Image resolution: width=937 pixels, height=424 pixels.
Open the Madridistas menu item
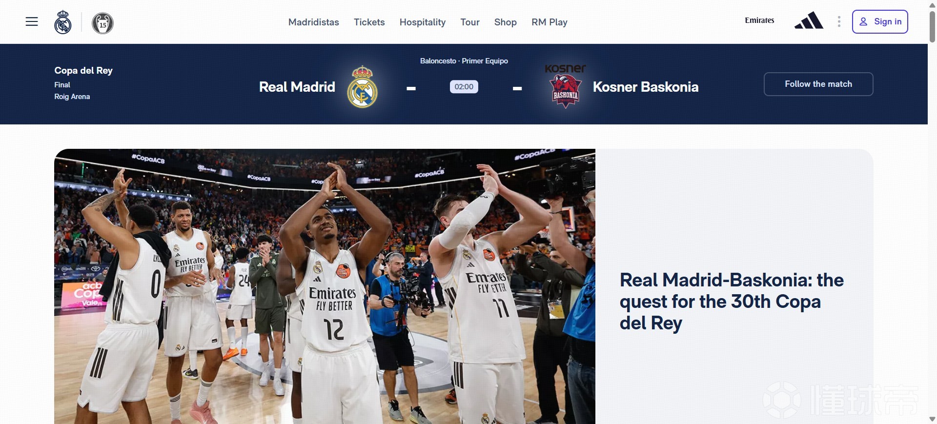coord(313,22)
